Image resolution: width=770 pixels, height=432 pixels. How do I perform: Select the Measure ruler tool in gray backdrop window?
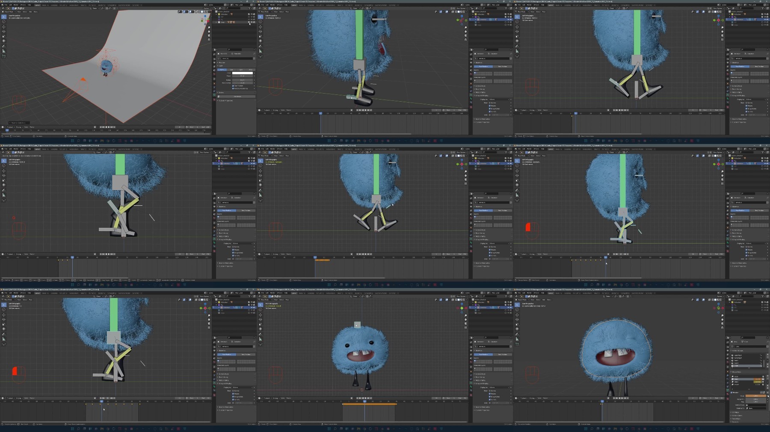click(x=4, y=51)
